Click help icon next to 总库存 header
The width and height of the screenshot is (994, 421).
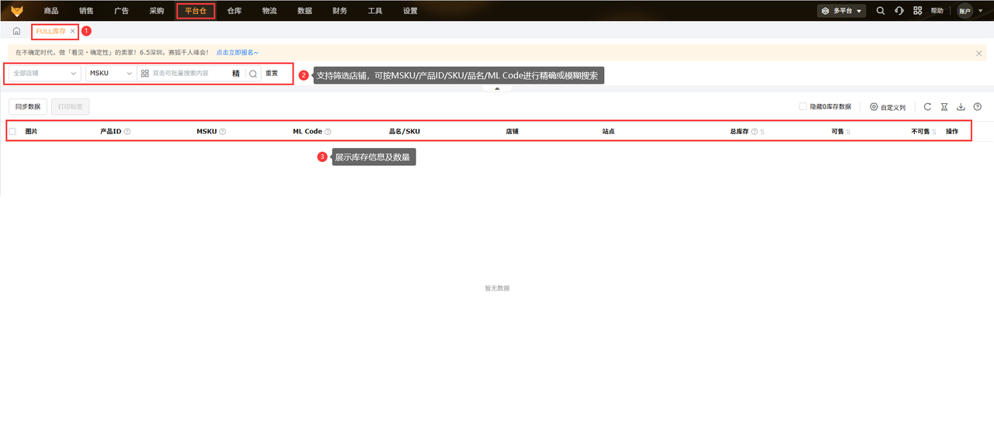click(x=754, y=132)
